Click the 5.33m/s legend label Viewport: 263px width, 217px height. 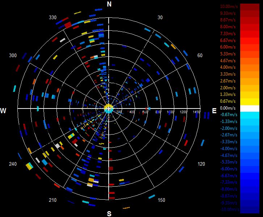coord(228,54)
